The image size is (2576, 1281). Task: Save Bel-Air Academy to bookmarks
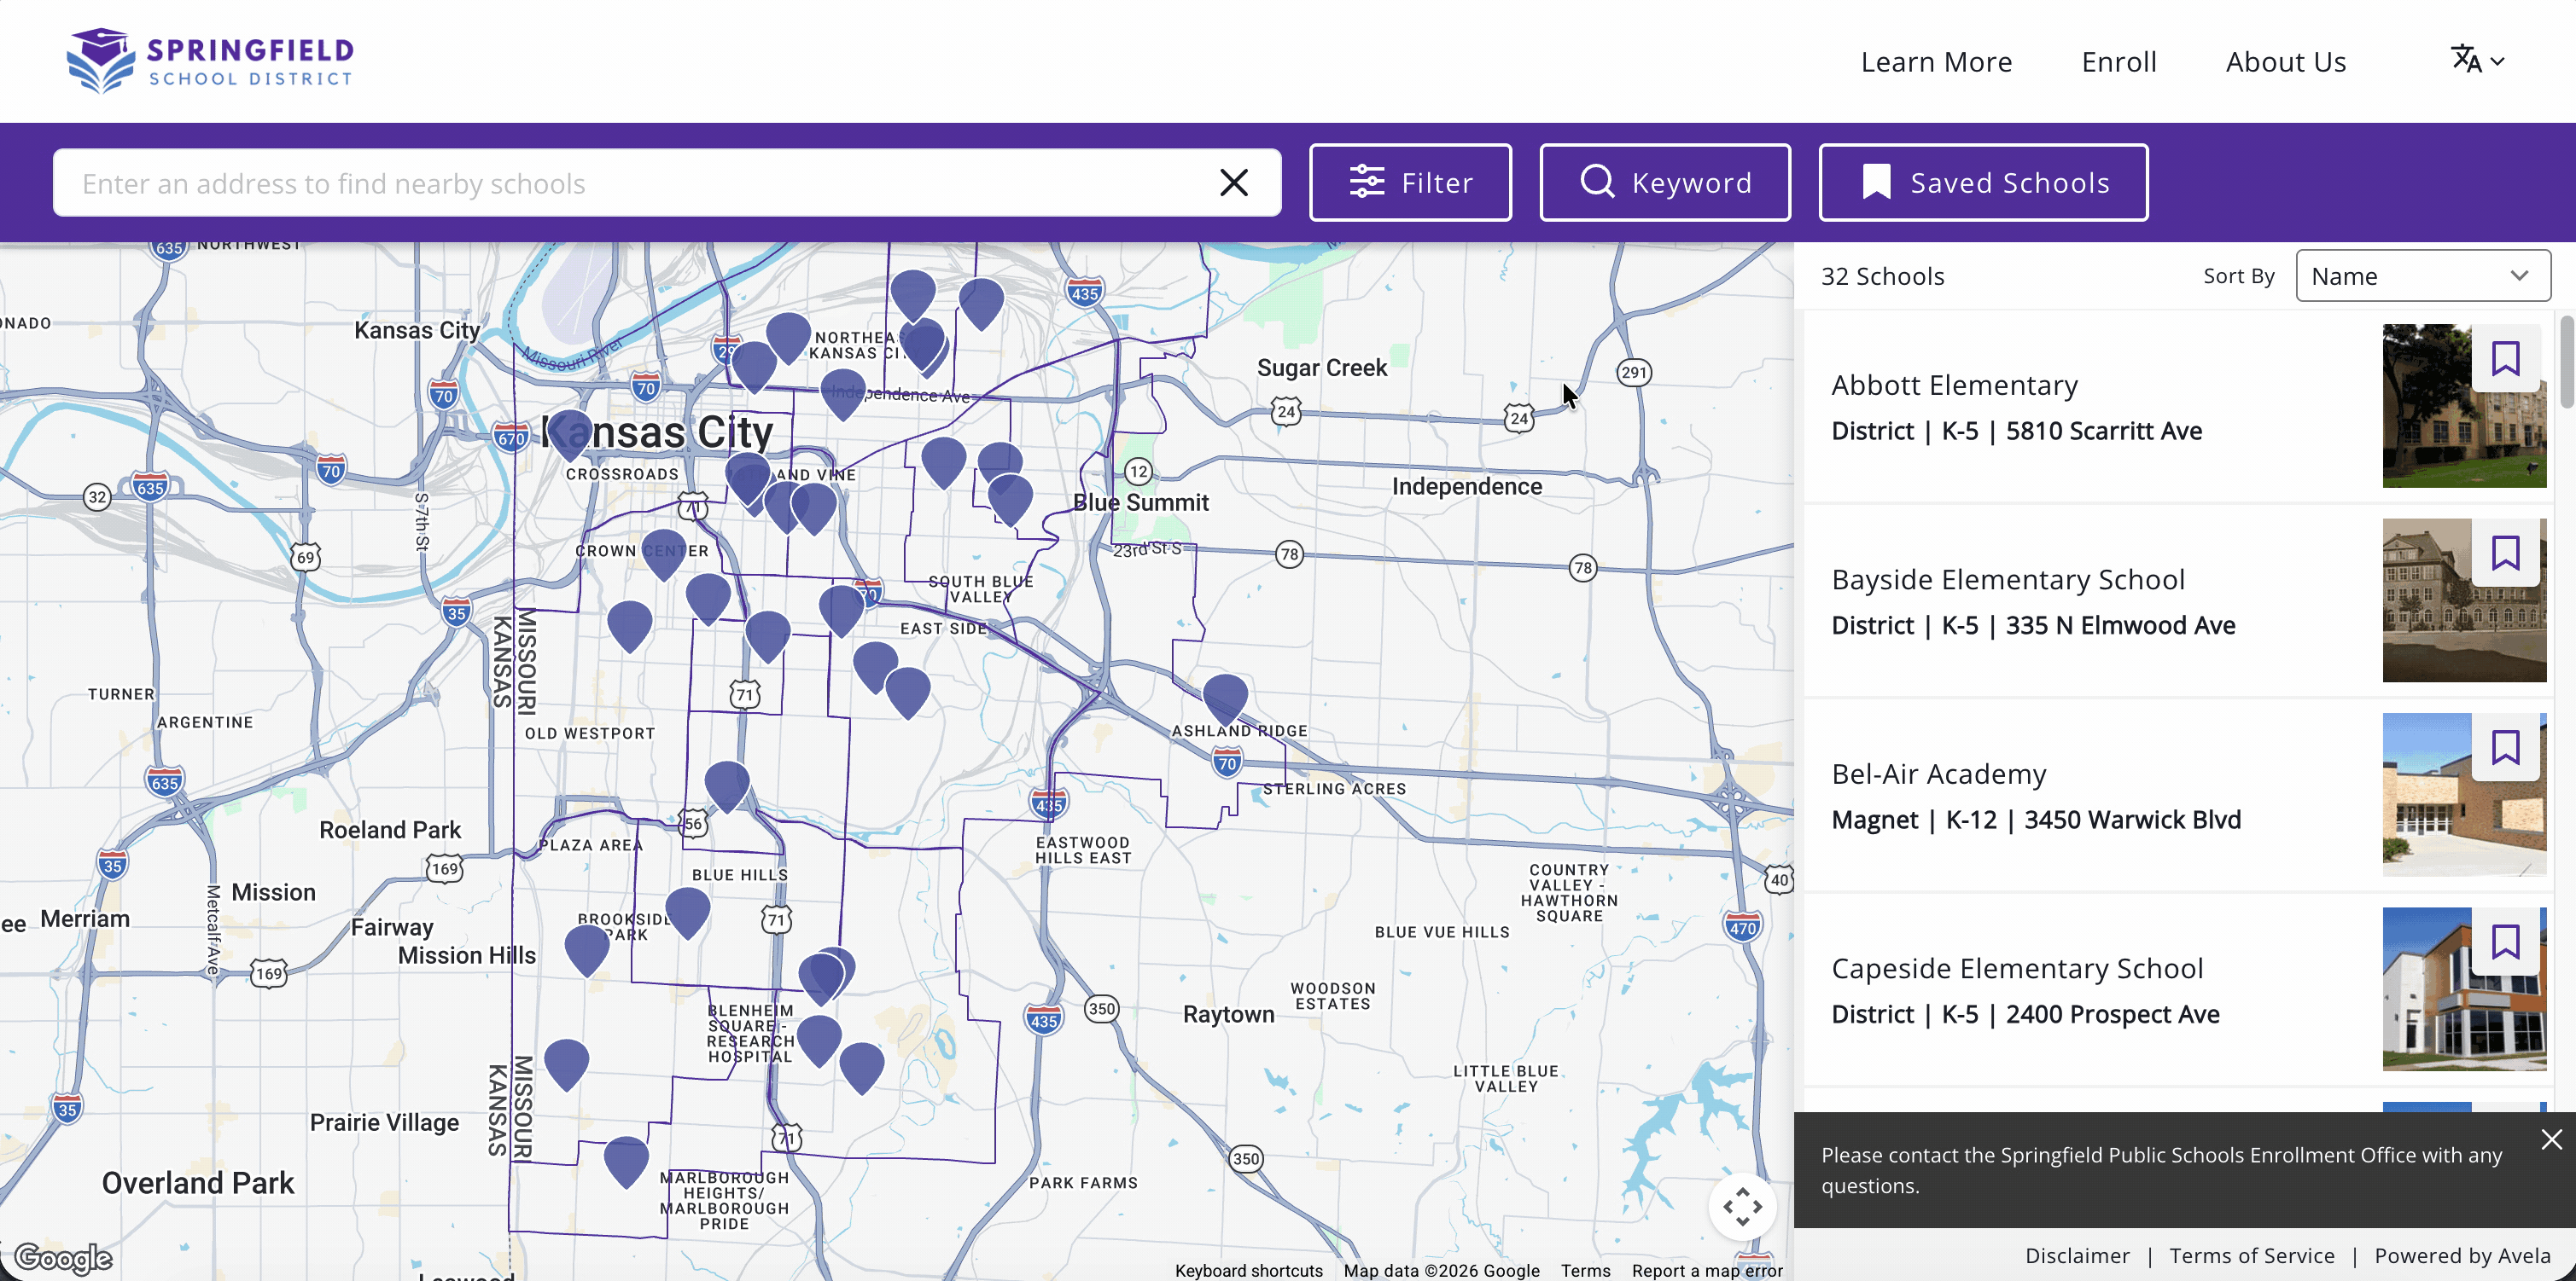click(2505, 747)
